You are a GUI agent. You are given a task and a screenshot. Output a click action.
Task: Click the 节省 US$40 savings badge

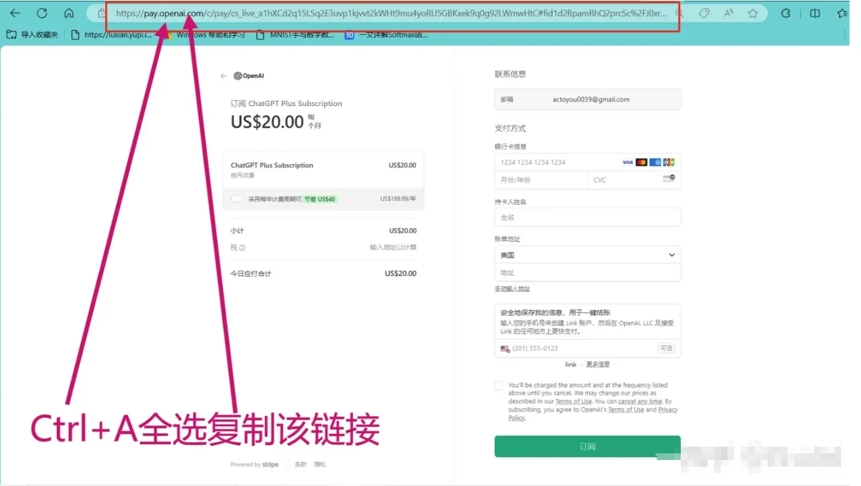320,199
